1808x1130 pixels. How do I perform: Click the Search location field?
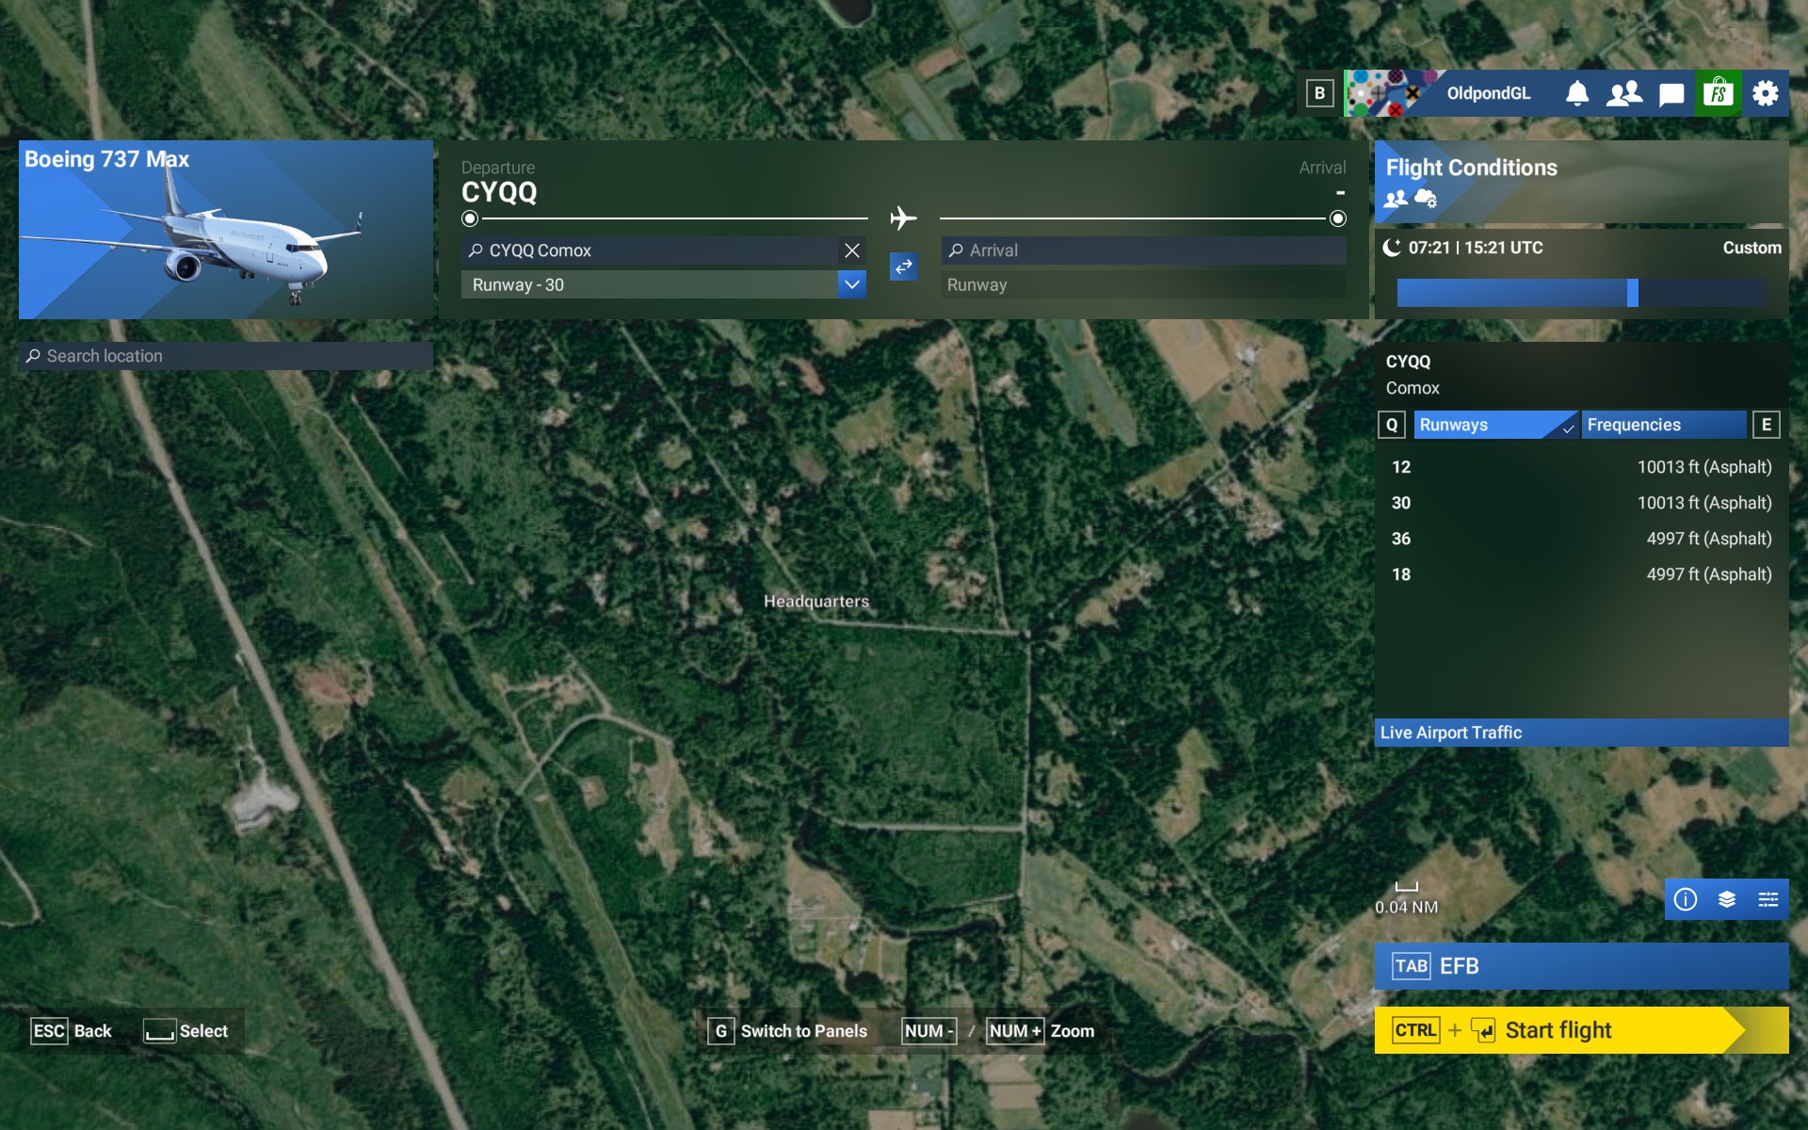226,356
